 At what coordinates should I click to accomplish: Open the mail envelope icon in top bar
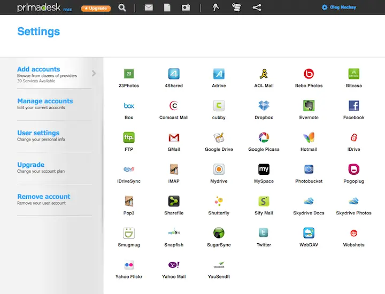click(x=149, y=7)
